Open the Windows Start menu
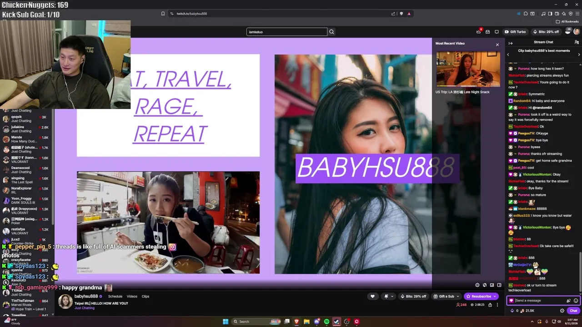This screenshot has height=327, width=582. pyautogui.click(x=225, y=322)
